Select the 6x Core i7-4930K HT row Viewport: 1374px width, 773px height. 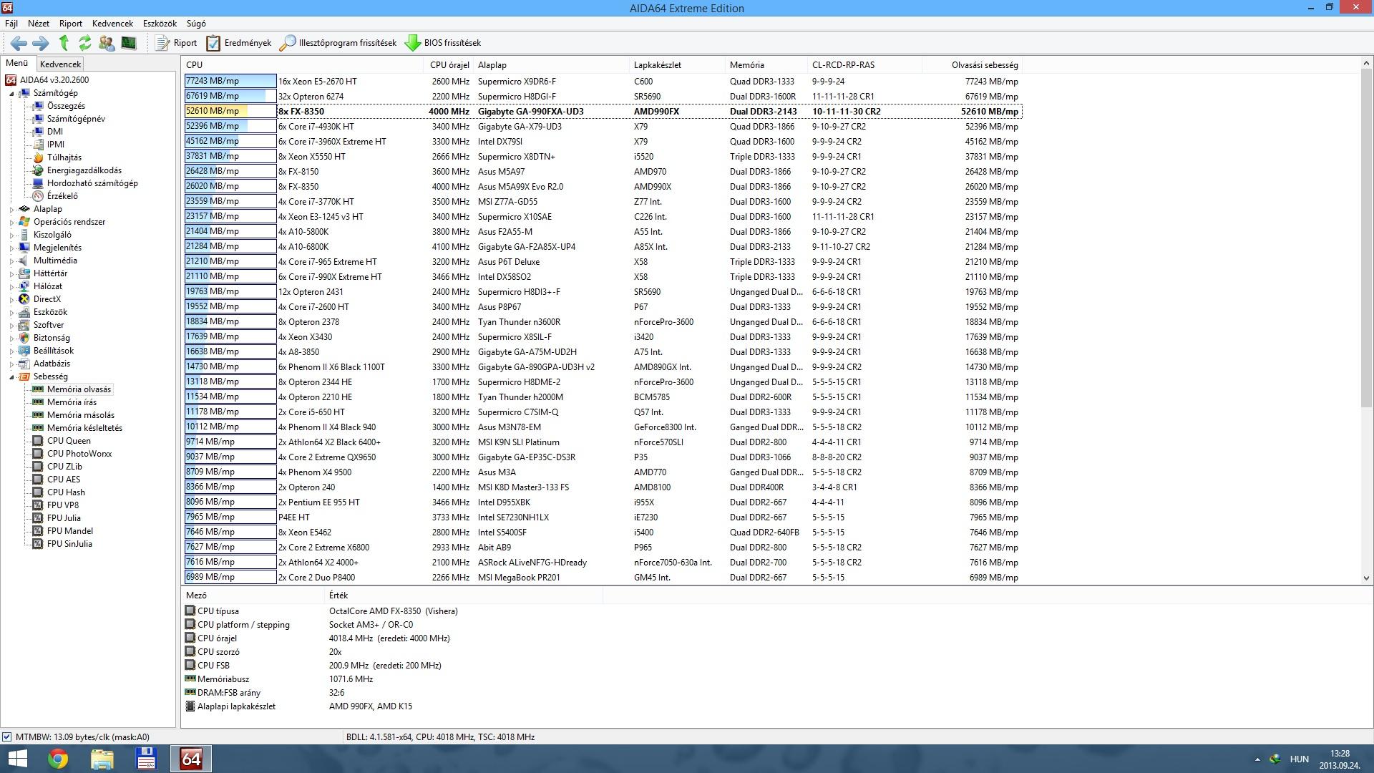click(x=603, y=127)
